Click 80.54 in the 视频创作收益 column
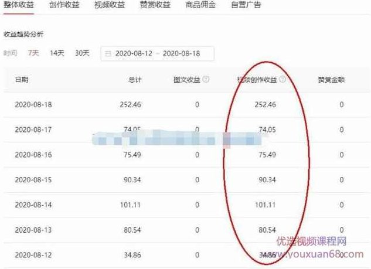 (x=267, y=230)
